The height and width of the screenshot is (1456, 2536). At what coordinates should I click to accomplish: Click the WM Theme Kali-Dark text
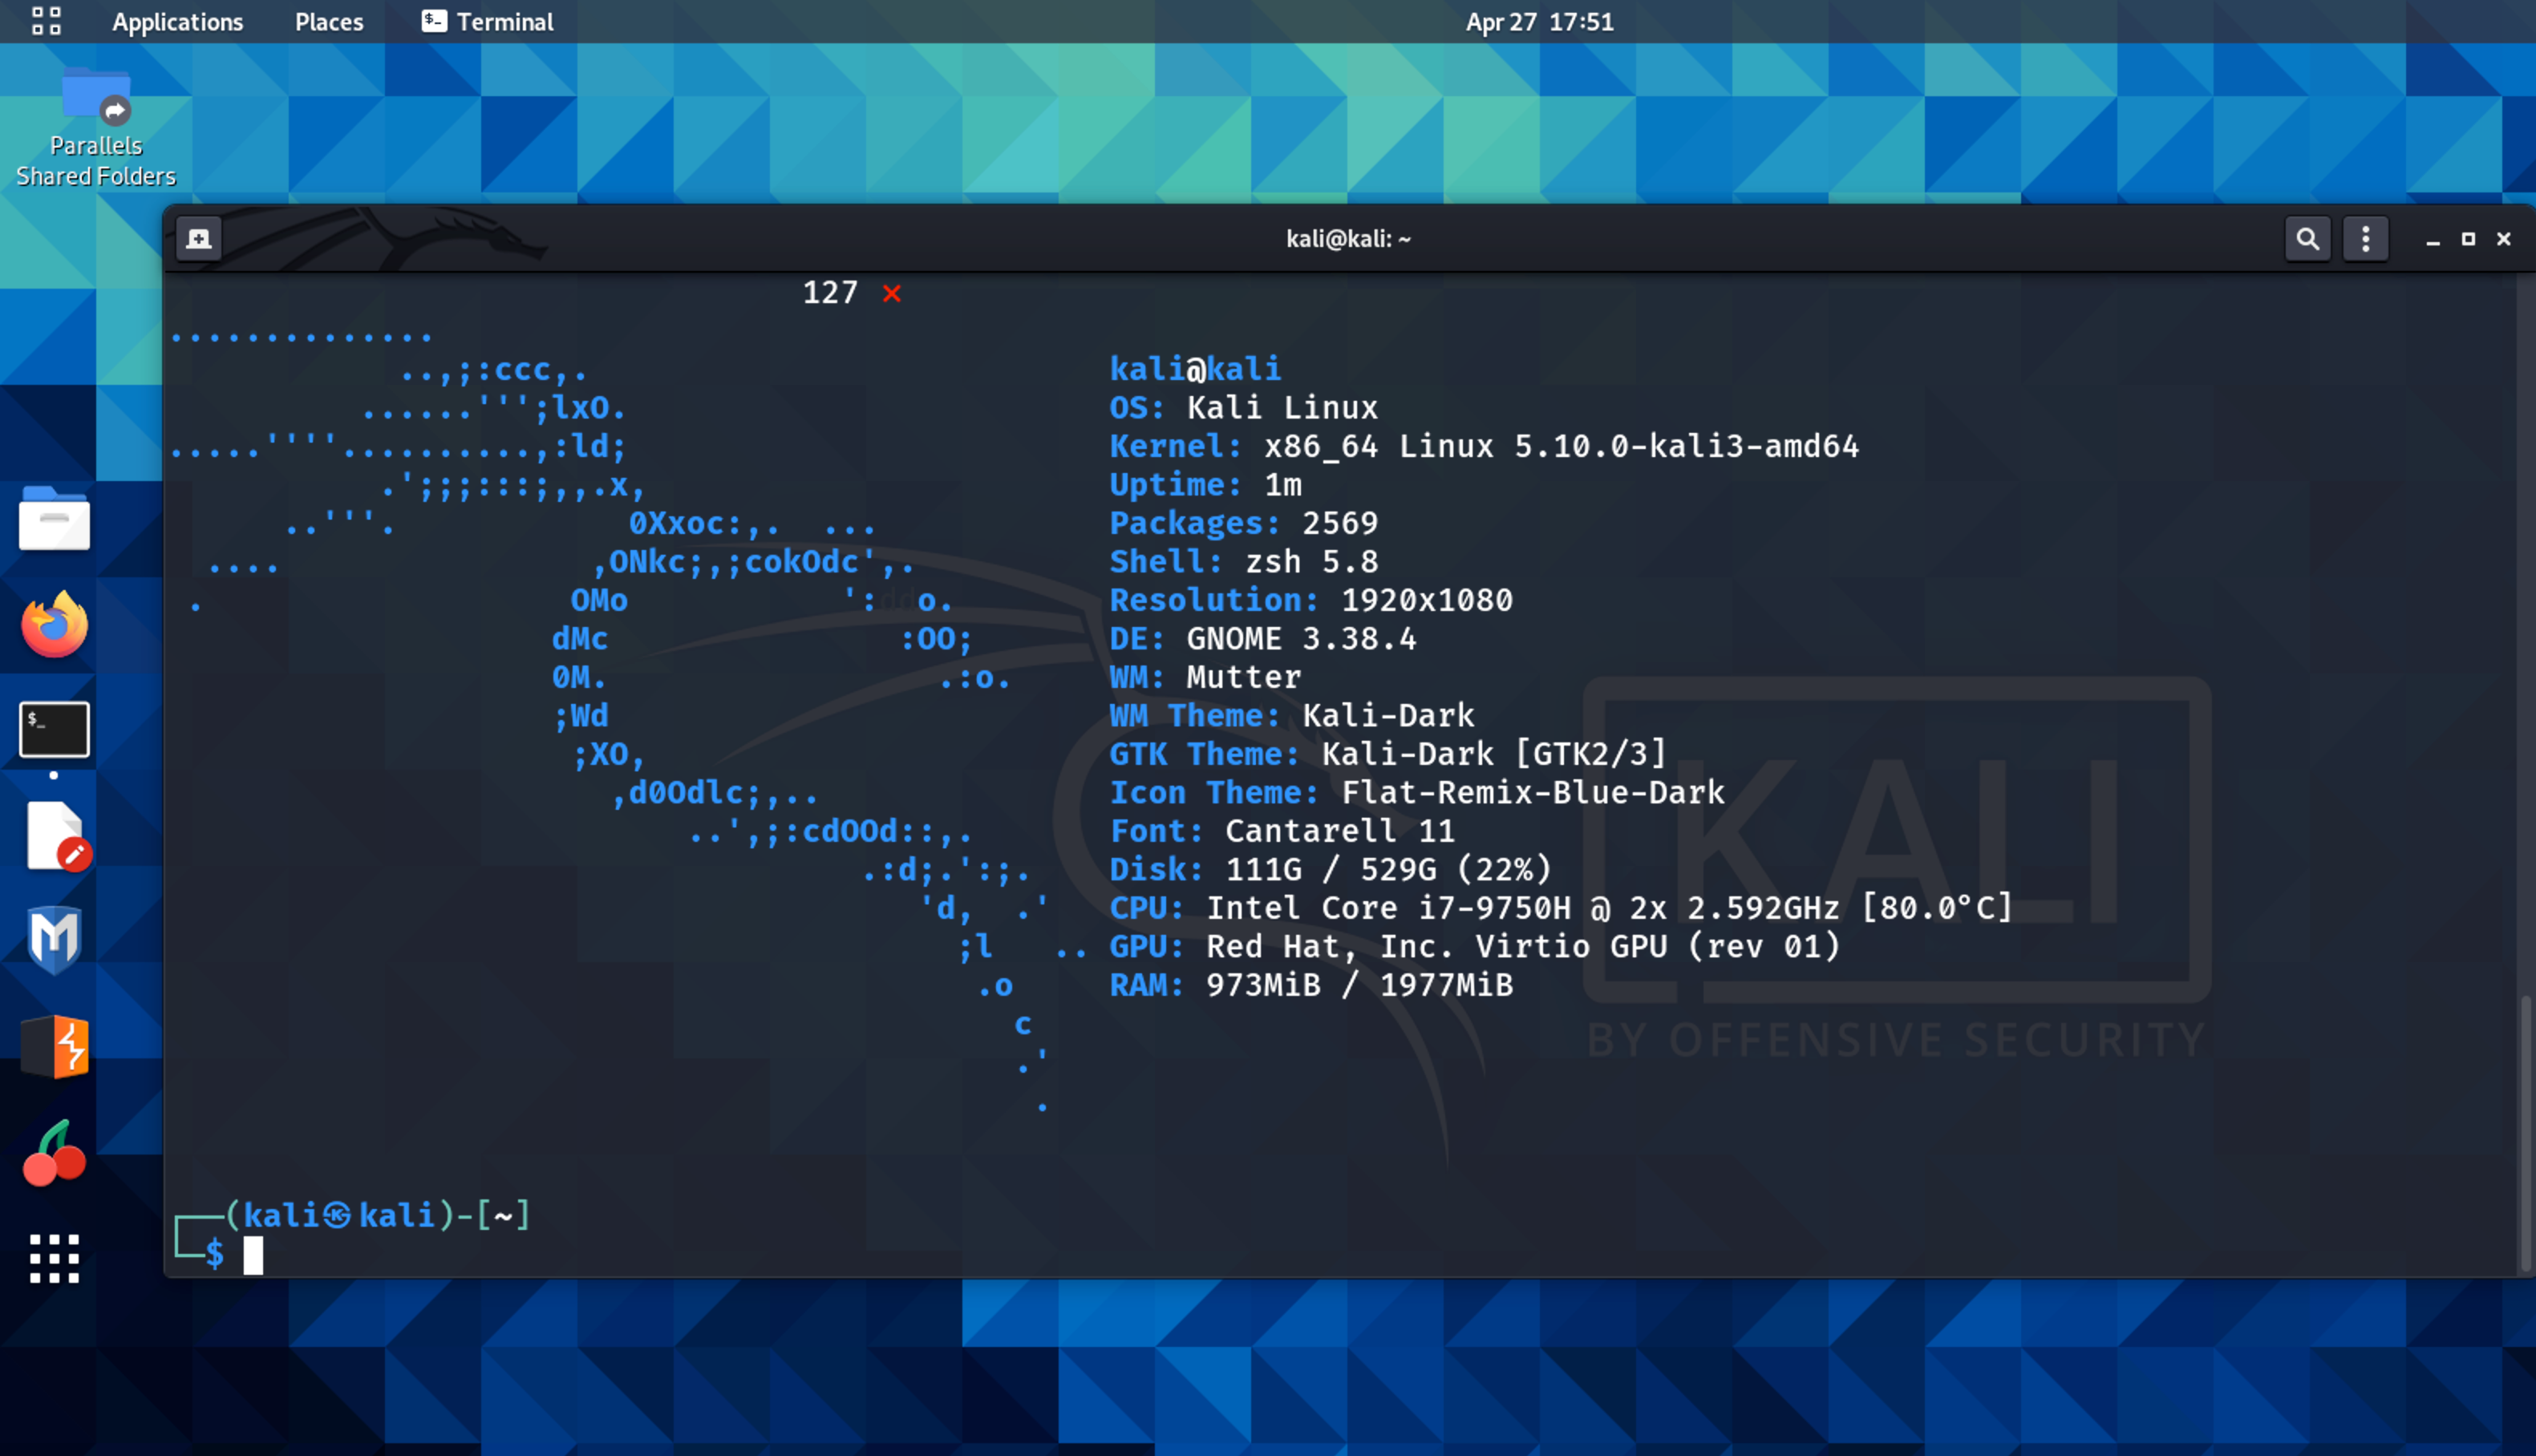(x=1292, y=716)
